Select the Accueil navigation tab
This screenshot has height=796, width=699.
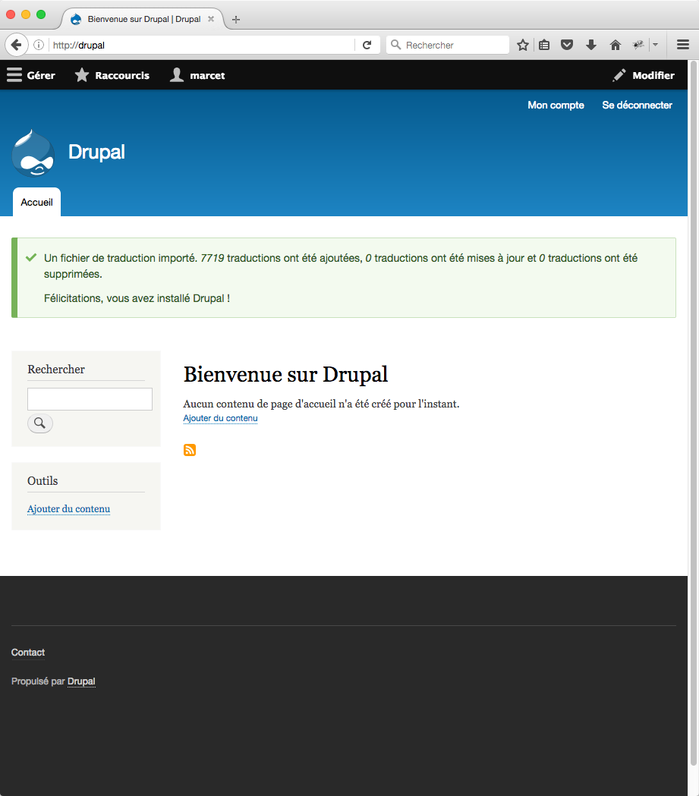(36, 202)
